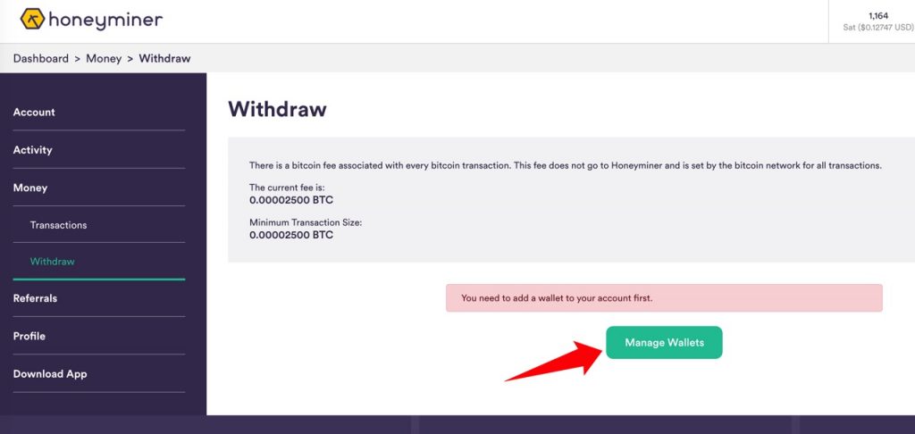The image size is (915, 434).
Task: Click the Withdraw page heading
Action: [277, 109]
